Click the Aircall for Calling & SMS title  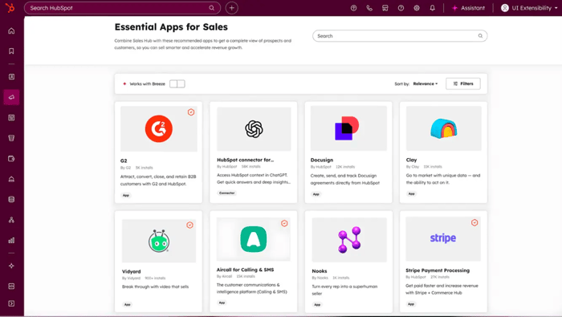click(245, 270)
